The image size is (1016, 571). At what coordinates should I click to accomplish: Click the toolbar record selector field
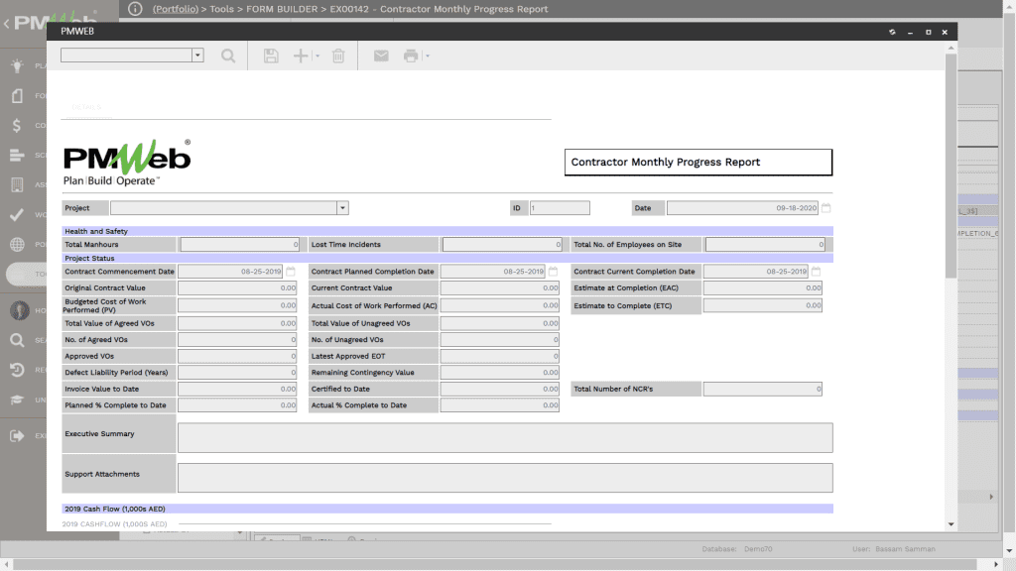[126, 56]
